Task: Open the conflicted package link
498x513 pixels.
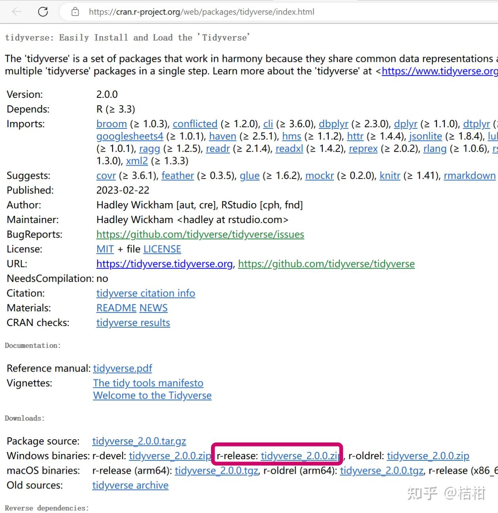Action: point(195,124)
